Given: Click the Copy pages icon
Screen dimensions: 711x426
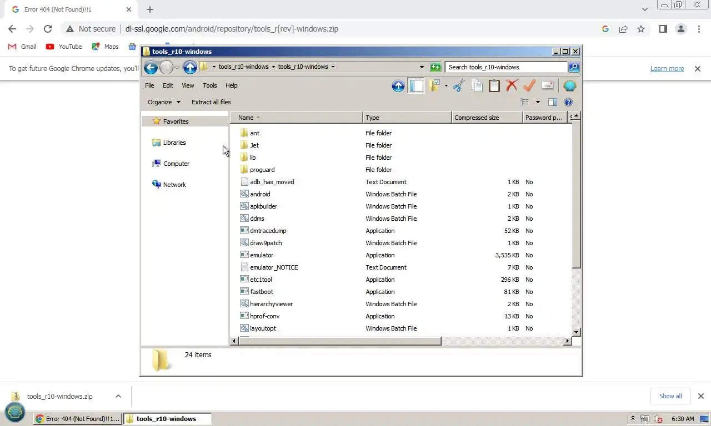Looking at the screenshot, I should point(477,86).
